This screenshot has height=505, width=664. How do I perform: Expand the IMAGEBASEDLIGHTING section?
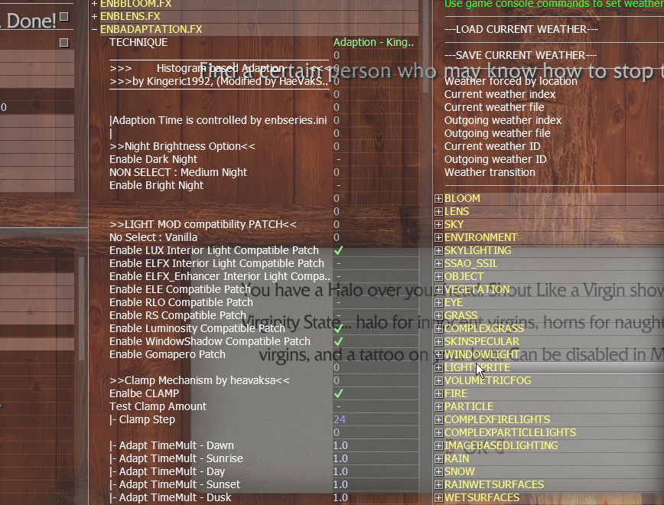pos(439,445)
